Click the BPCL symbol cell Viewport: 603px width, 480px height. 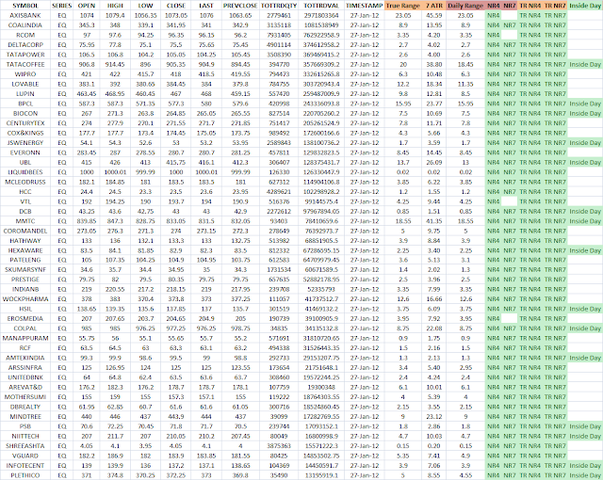[x=25, y=104]
